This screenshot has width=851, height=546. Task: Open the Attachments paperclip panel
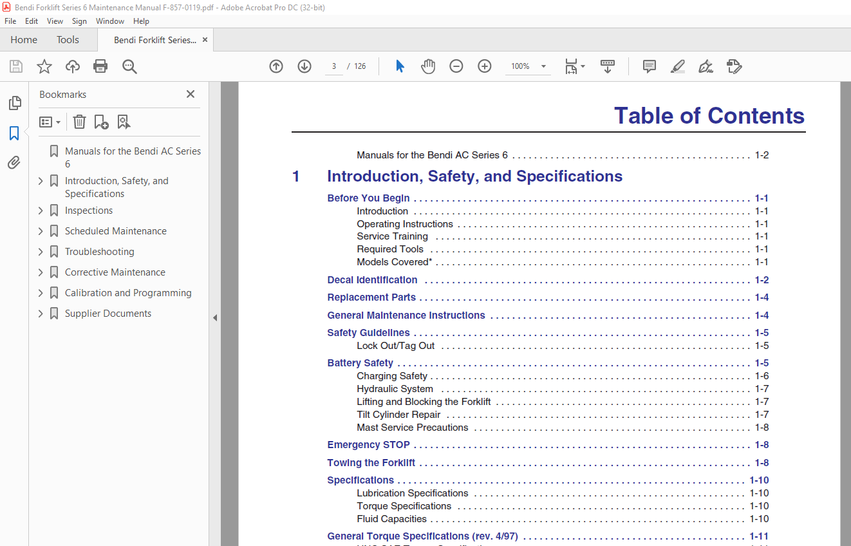click(x=14, y=163)
